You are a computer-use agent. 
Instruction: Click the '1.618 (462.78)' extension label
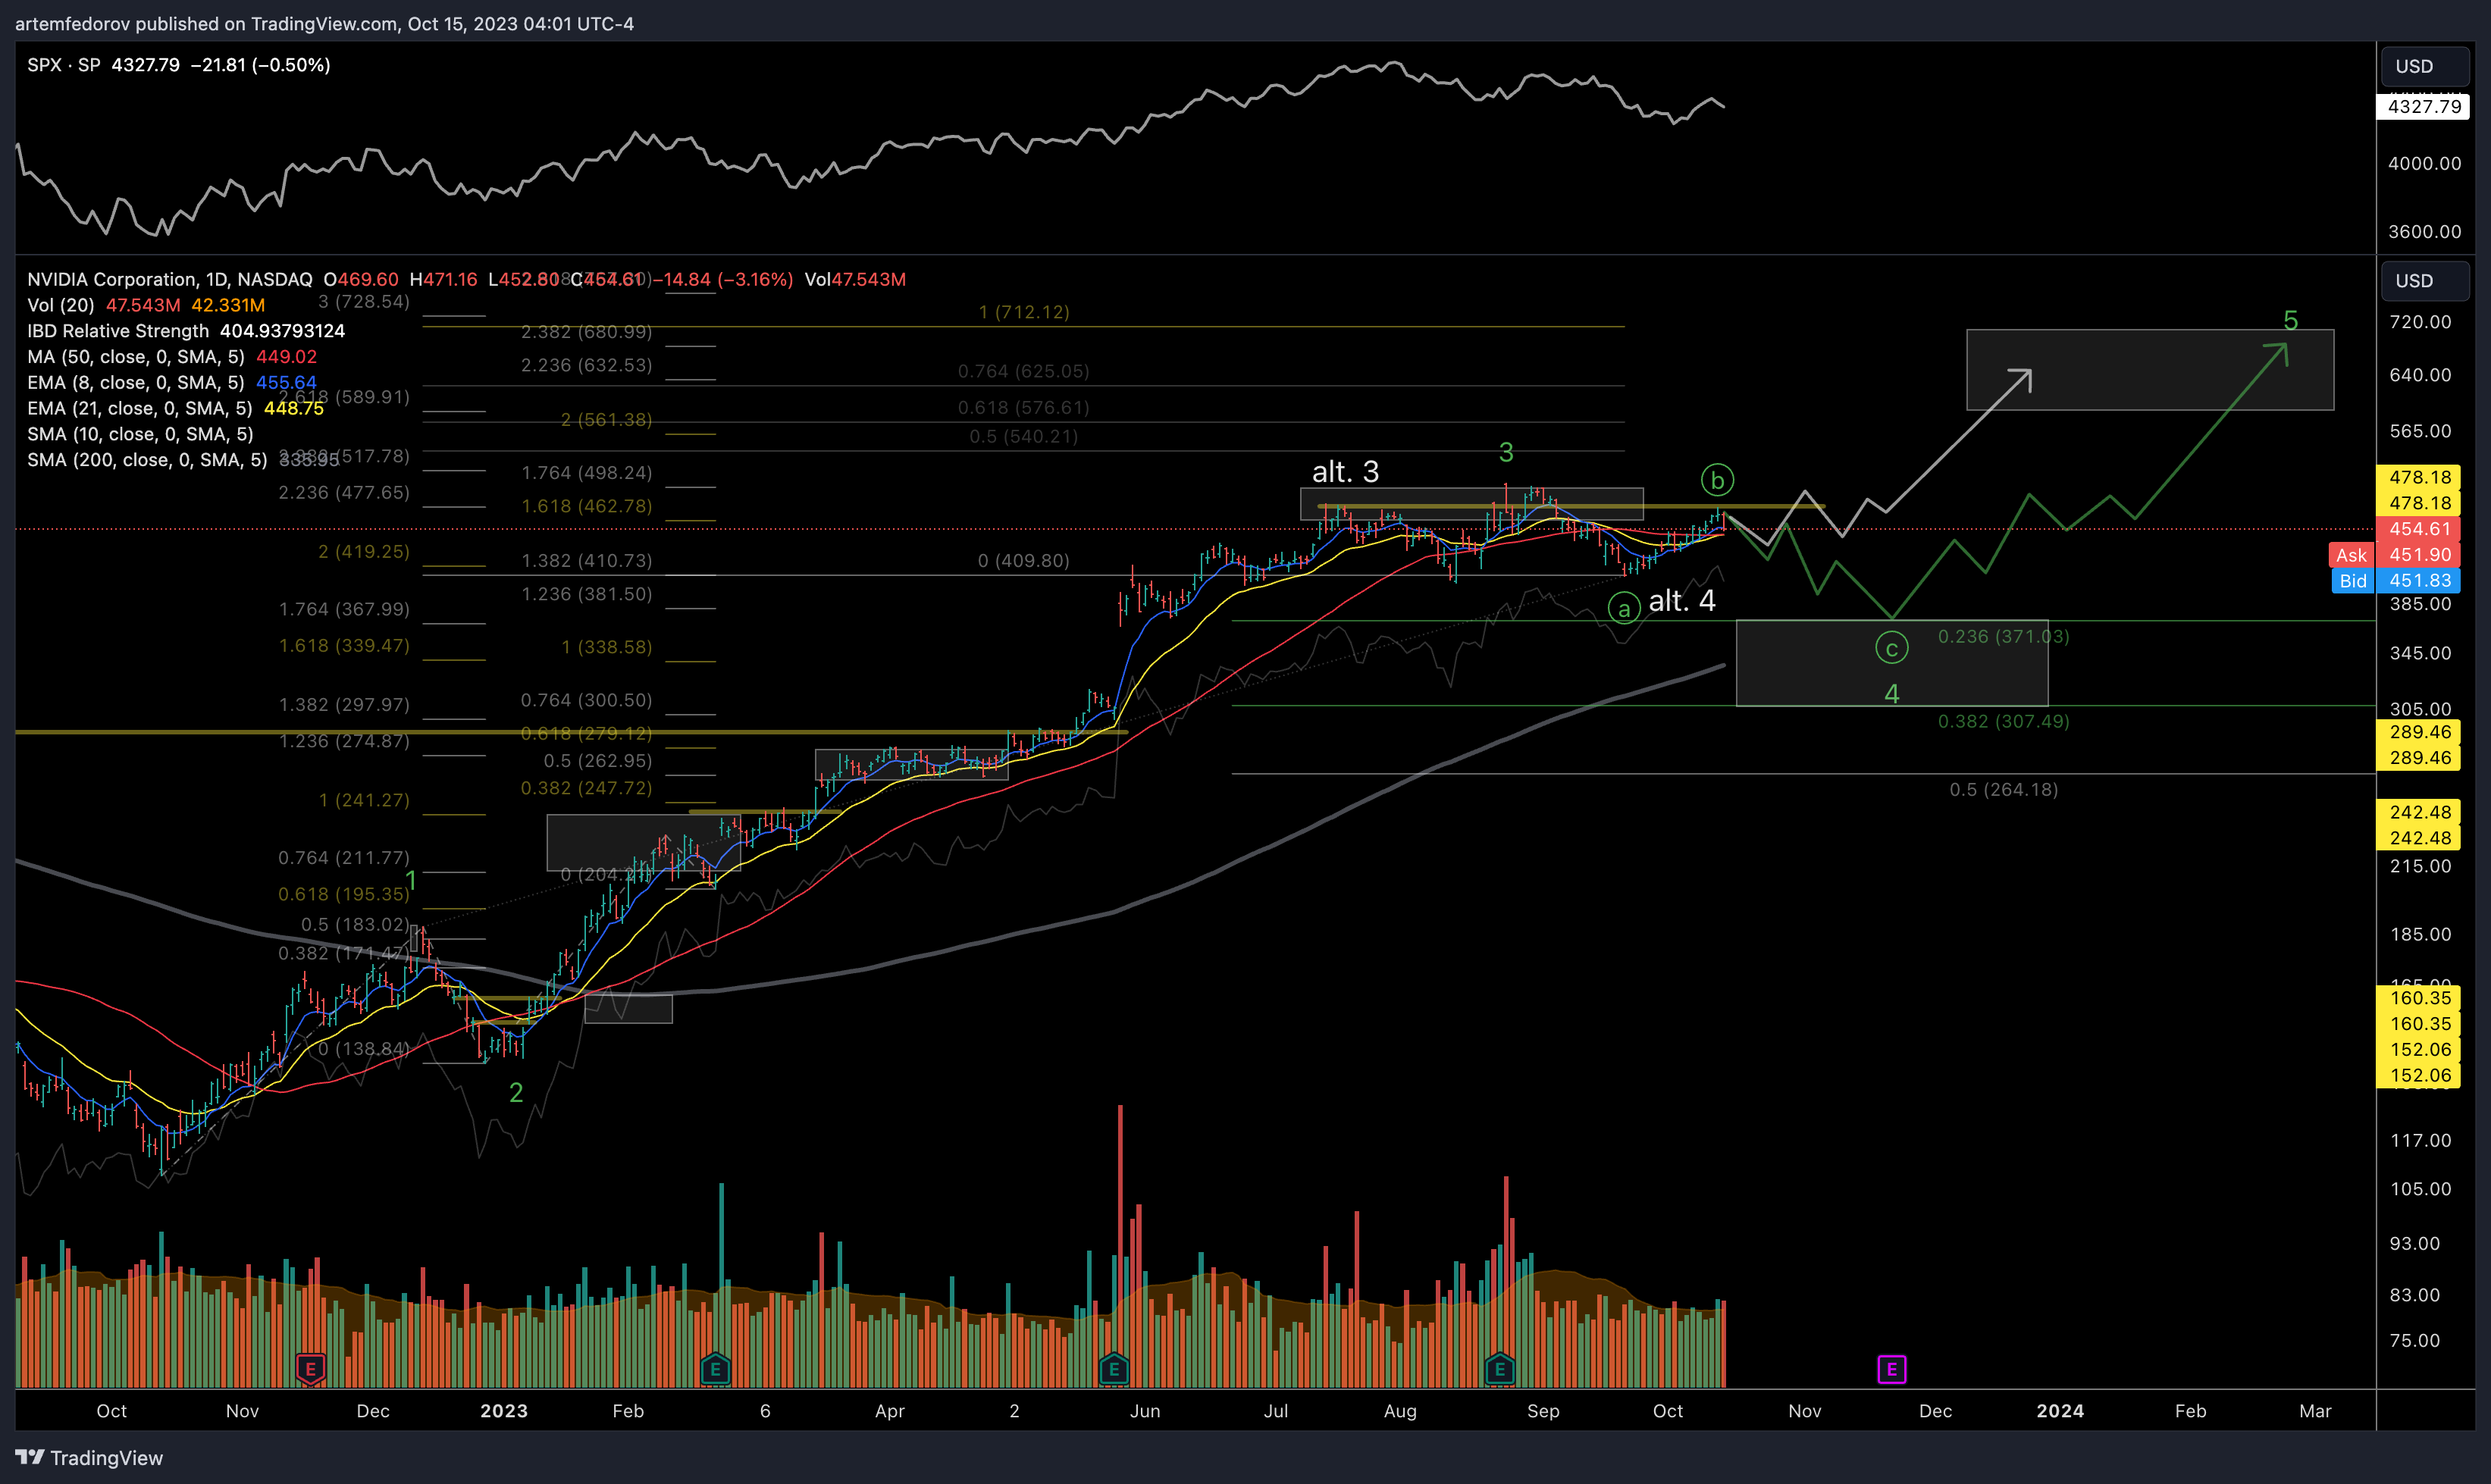pyautogui.click(x=586, y=506)
